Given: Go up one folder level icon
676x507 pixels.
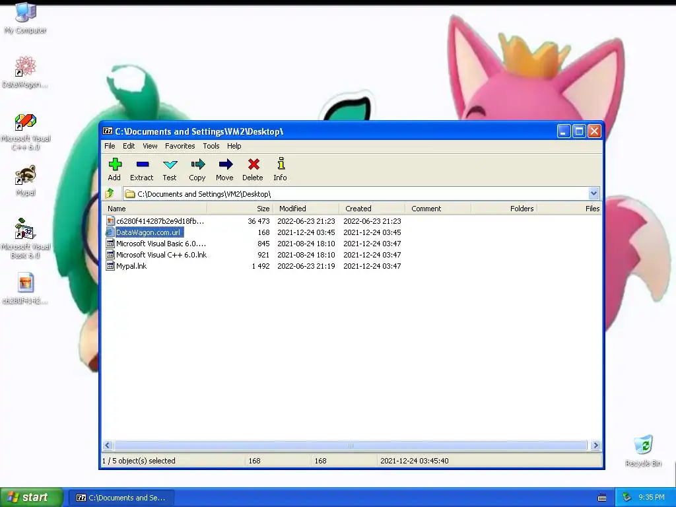Looking at the screenshot, I should pos(110,193).
